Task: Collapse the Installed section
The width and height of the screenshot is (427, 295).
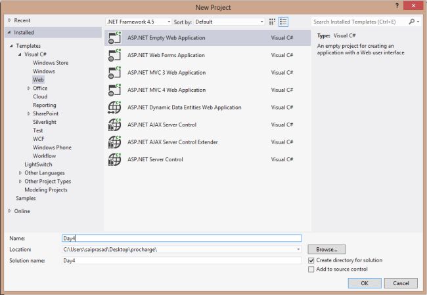Action: 9,32
